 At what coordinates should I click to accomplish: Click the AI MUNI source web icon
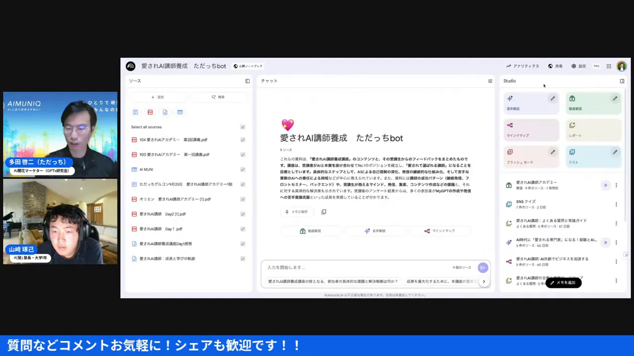[x=134, y=170]
